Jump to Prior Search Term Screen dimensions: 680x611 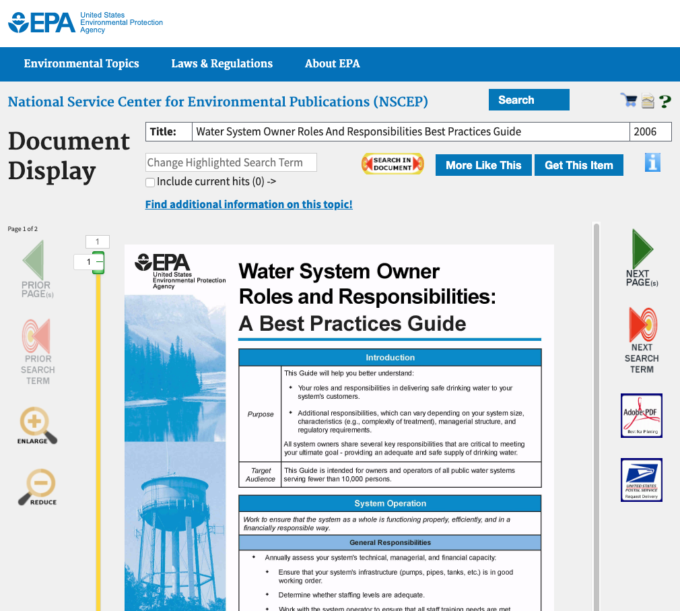pyautogui.click(x=37, y=352)
